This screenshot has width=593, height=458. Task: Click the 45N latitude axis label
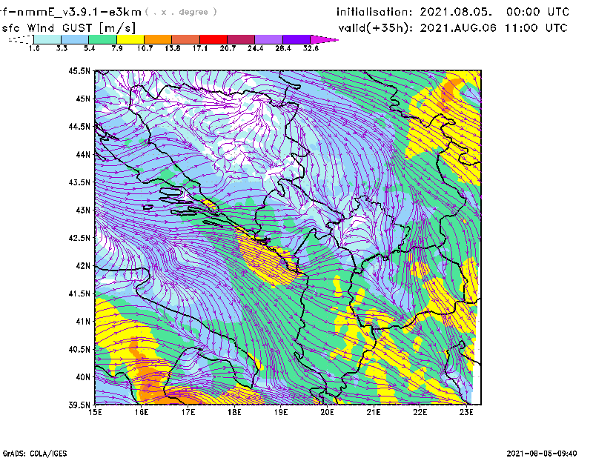(83, 99)
